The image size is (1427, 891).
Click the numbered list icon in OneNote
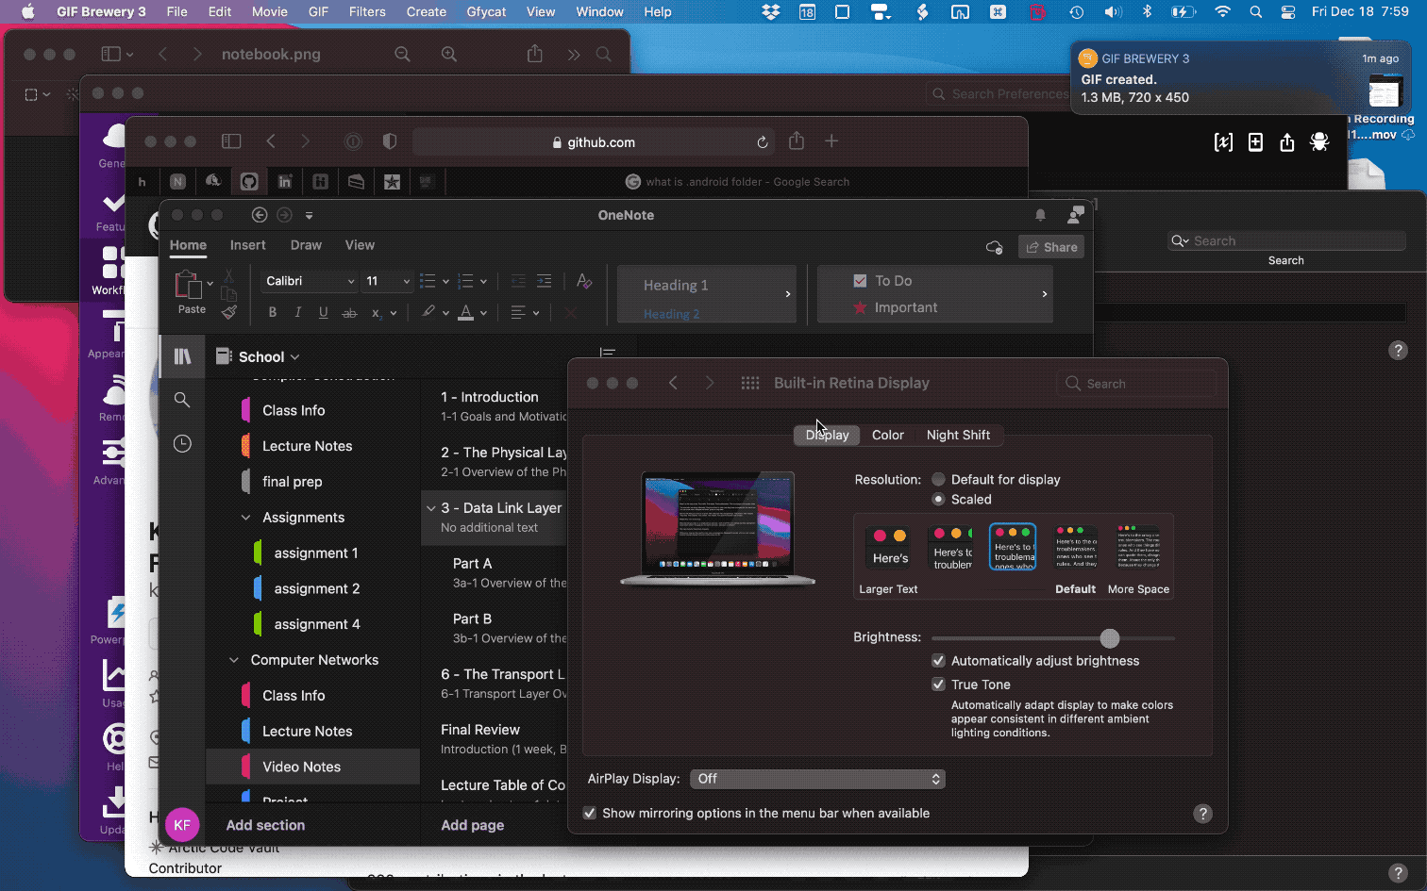pos(465,281)
